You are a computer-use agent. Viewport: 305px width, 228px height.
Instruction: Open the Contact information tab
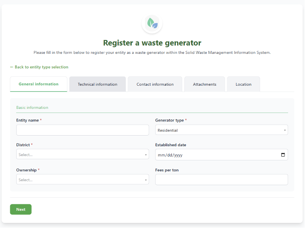point(155,84)
